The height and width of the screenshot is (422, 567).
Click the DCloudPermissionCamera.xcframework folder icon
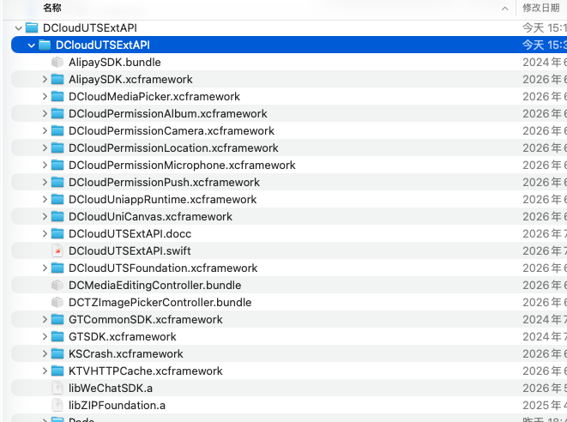[57, 131]
